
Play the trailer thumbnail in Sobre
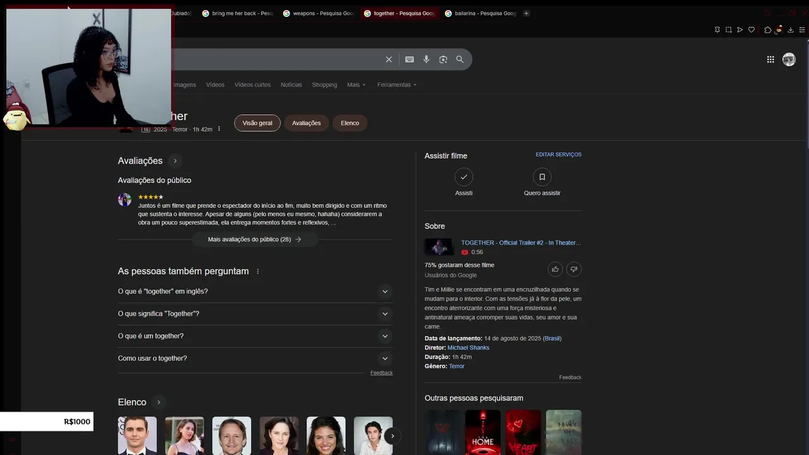439,246
